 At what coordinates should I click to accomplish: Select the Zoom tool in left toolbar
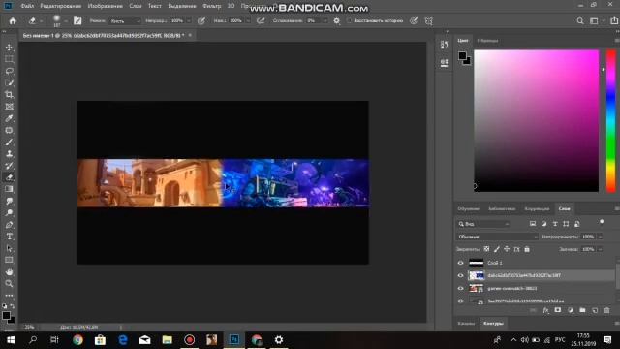tap(9, 284)
